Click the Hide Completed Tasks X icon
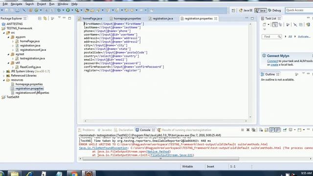The image size is (313, 176). (295, 24)
